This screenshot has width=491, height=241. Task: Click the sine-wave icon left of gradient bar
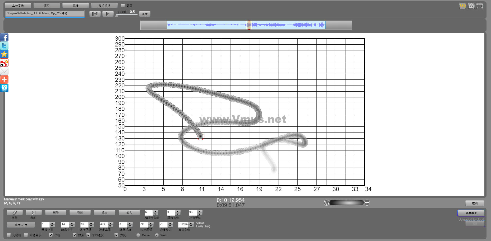tap(326, 203)
